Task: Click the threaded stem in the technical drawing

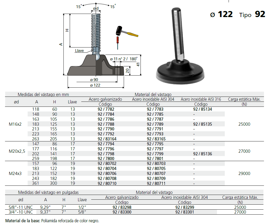Action: click(x=96, y=30)
